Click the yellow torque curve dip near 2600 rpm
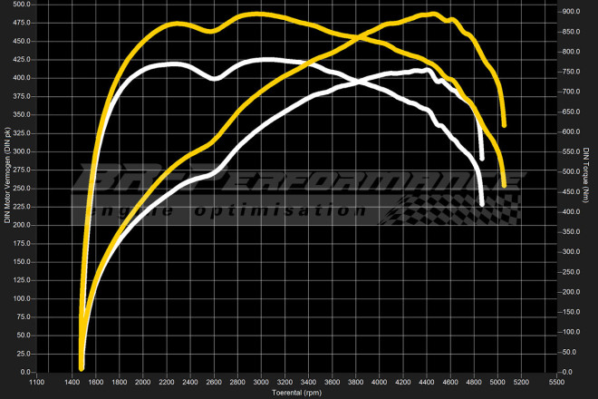 click(211, 31)
